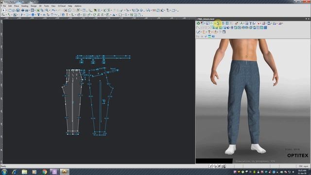Select the wave curve tool
The width and height of the screenshot is (311, 175).
point(56,15)
